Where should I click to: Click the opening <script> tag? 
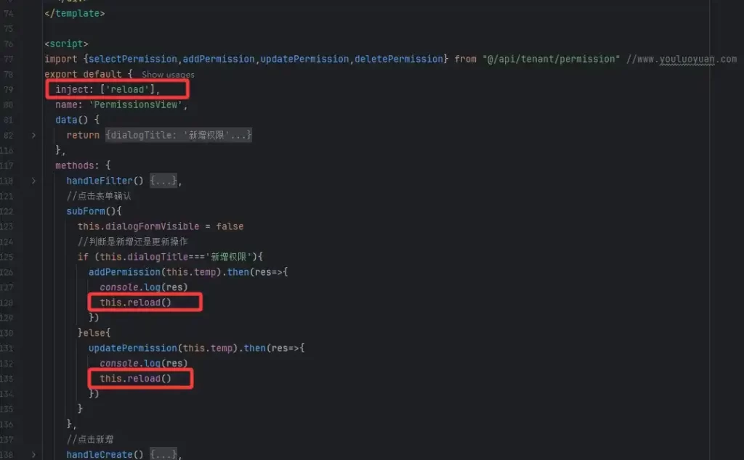tap(66, 44)
